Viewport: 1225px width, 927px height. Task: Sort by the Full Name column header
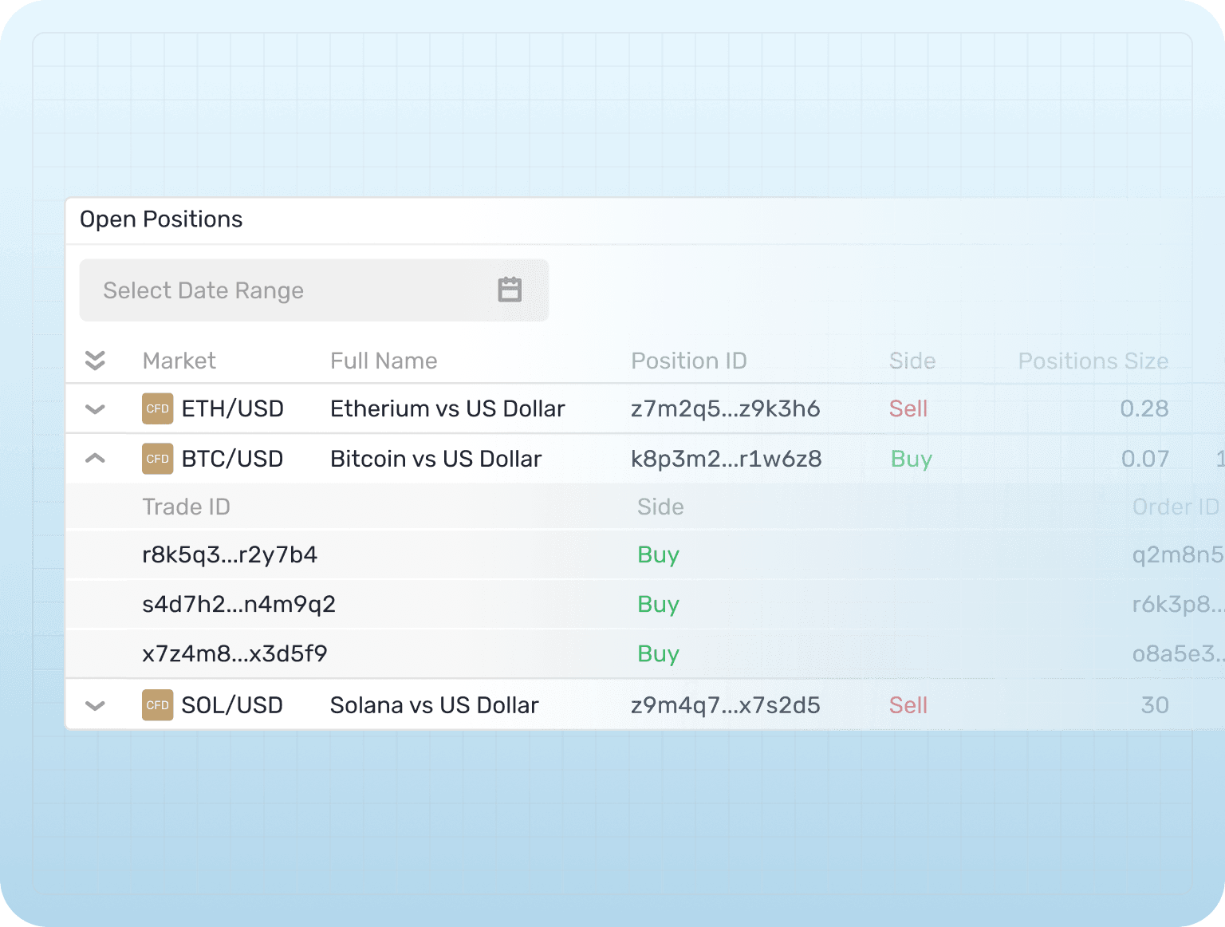coord(384,361)
